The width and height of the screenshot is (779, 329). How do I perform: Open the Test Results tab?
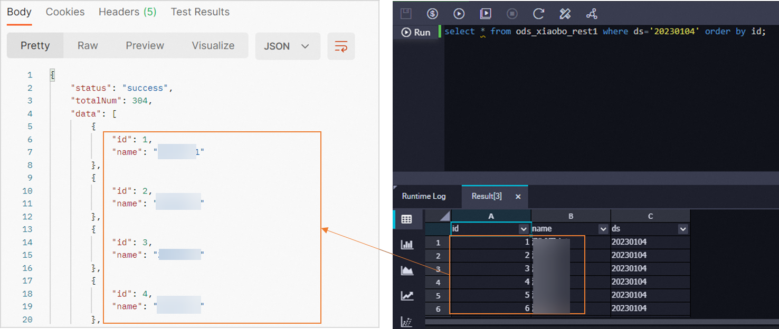[200, 12]
